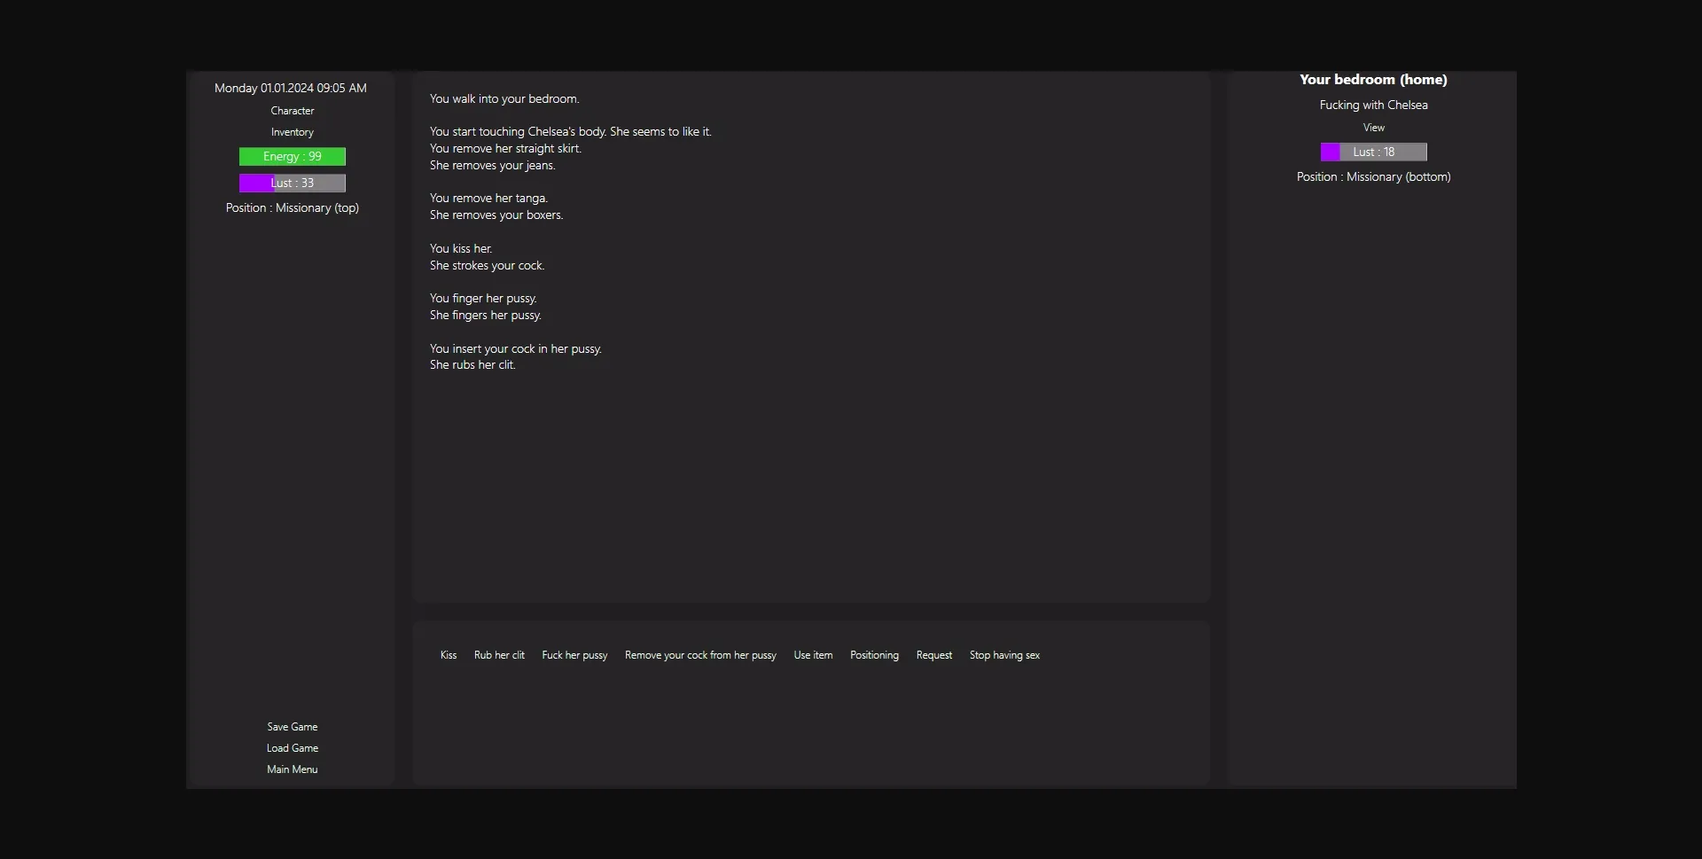This screenshot has width=1702, height=859.
Task: Click "Stop having sex" to end scene
Action: click(x=1004, y=655)
